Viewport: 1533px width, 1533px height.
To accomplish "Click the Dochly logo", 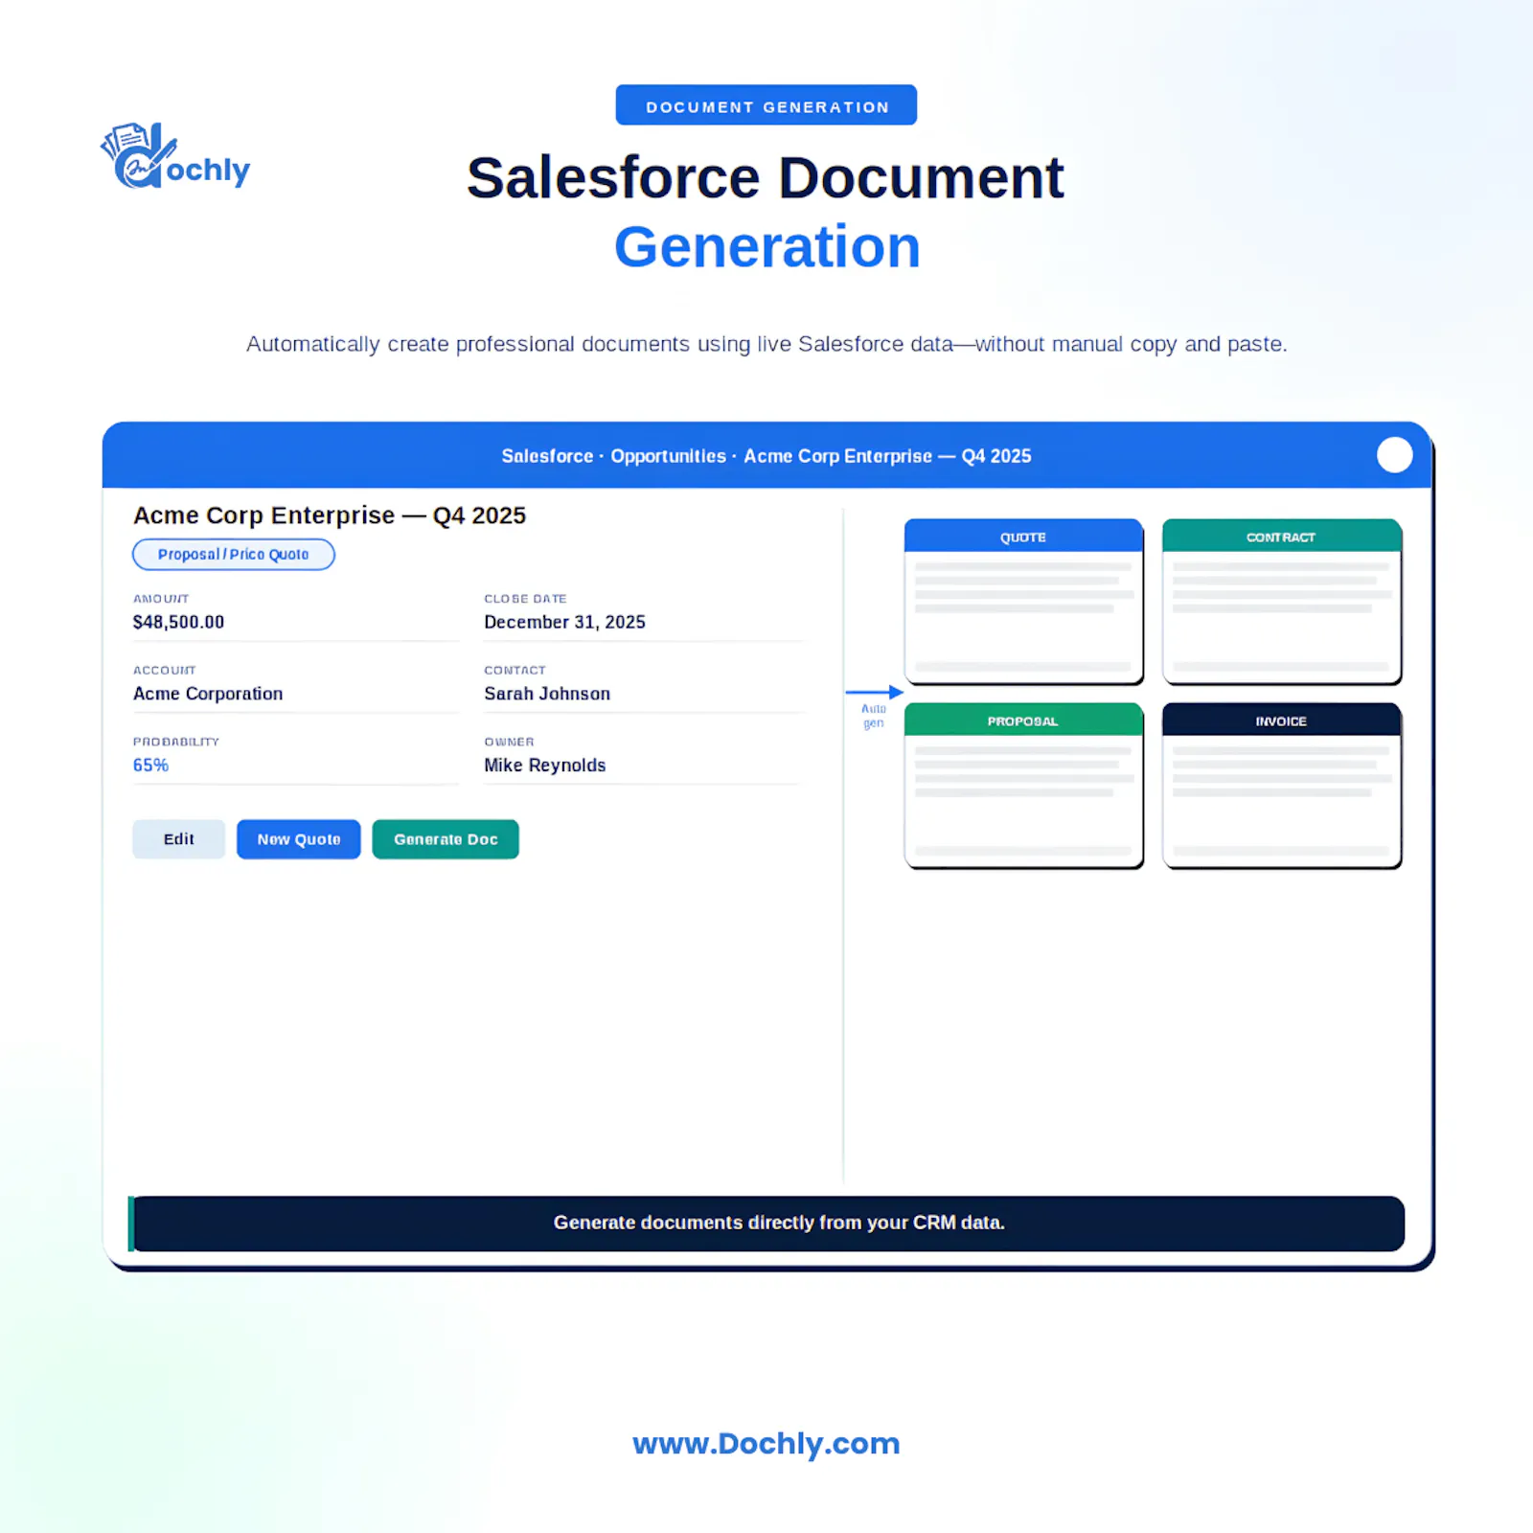I will click(x=175, y=156).
